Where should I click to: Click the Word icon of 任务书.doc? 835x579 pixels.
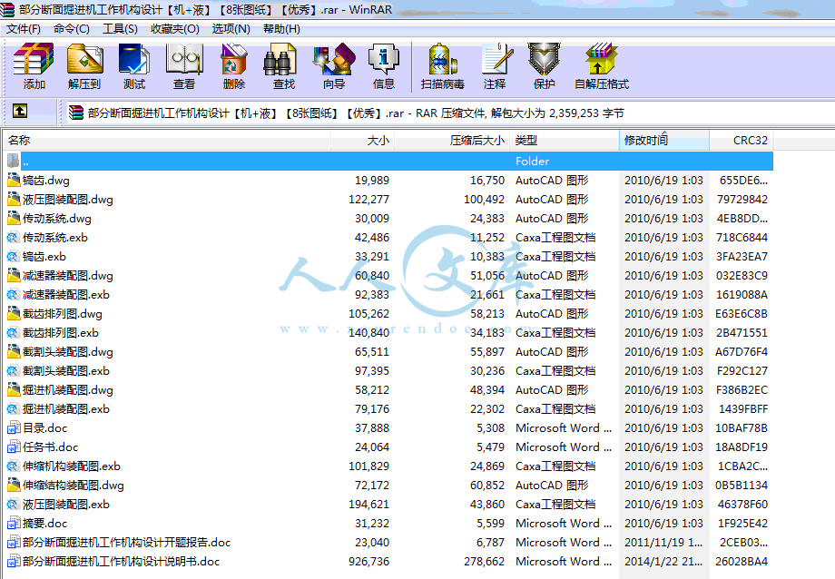(14, 447)
